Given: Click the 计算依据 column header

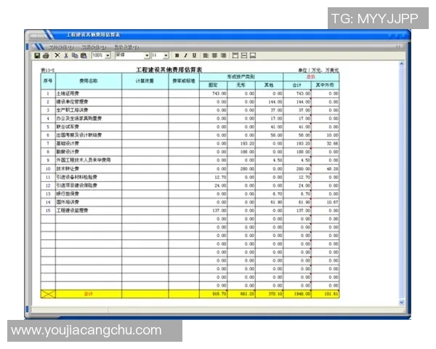Looking at the screenshot, I should [x=145, y=81].
